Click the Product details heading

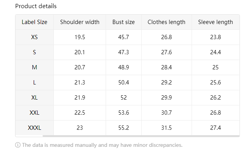[x=36, y=6]
